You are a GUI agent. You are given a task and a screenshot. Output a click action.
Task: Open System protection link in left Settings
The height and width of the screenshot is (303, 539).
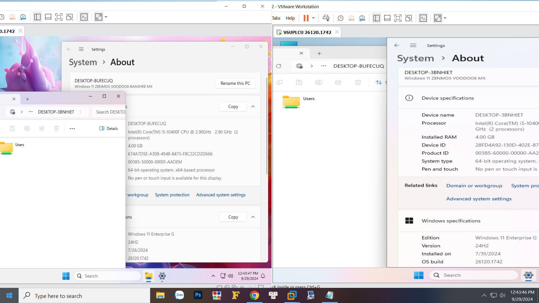(x=172, y=195)
